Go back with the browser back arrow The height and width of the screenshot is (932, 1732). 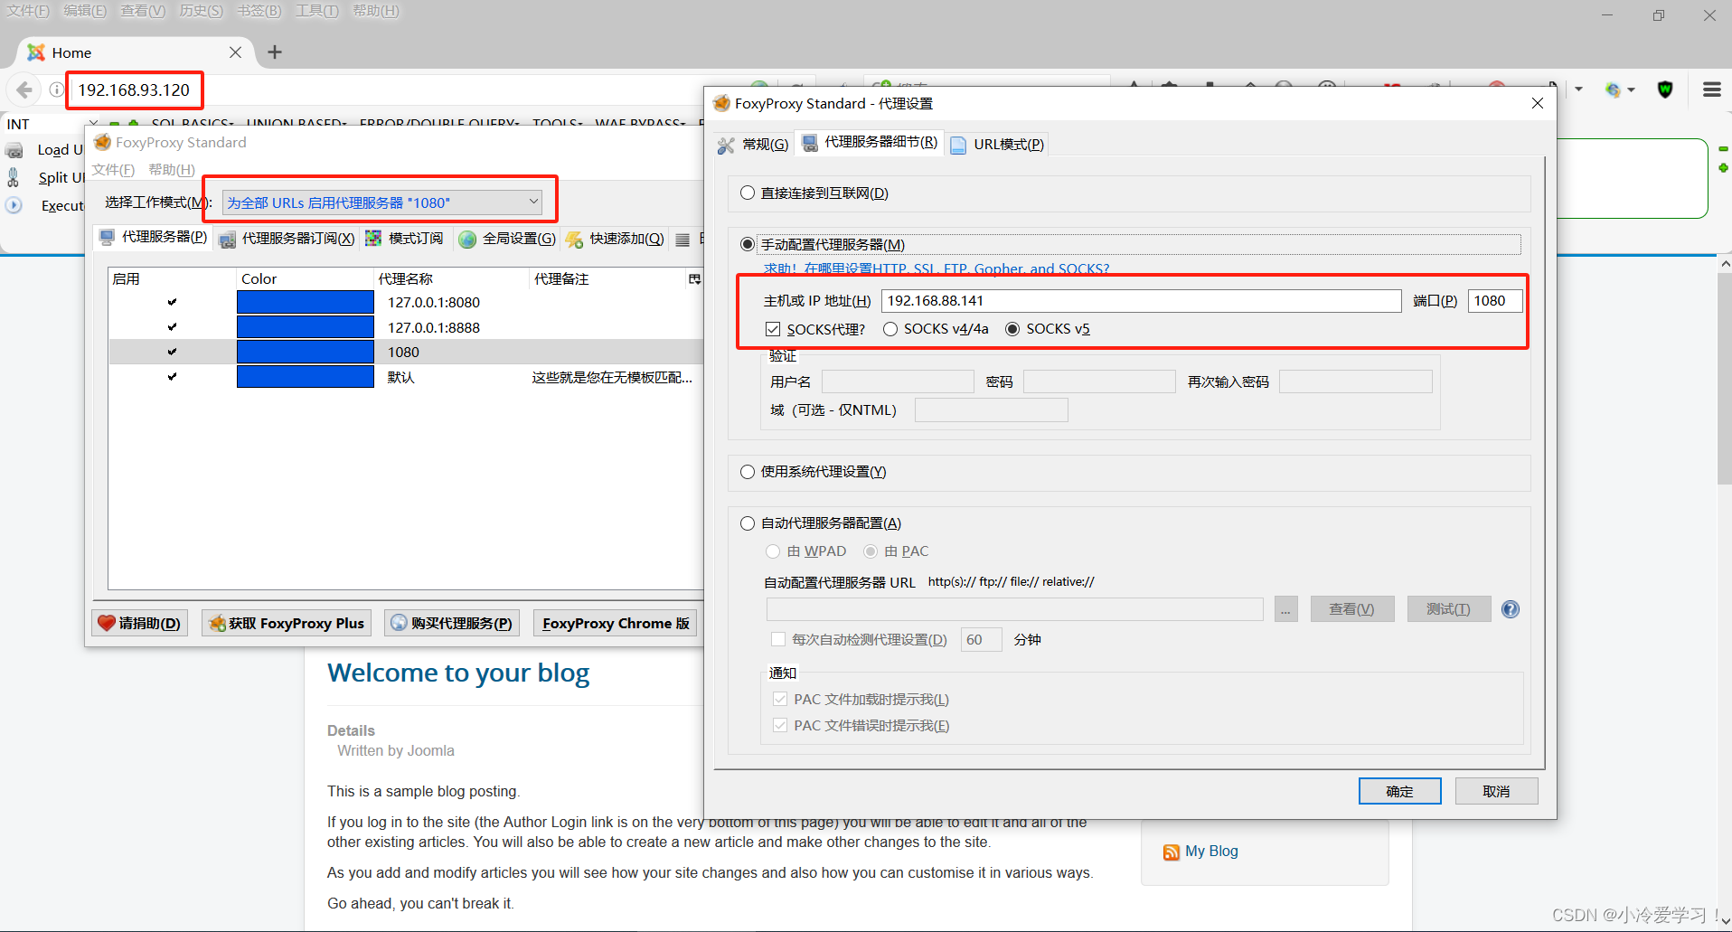tap(24, 89)
